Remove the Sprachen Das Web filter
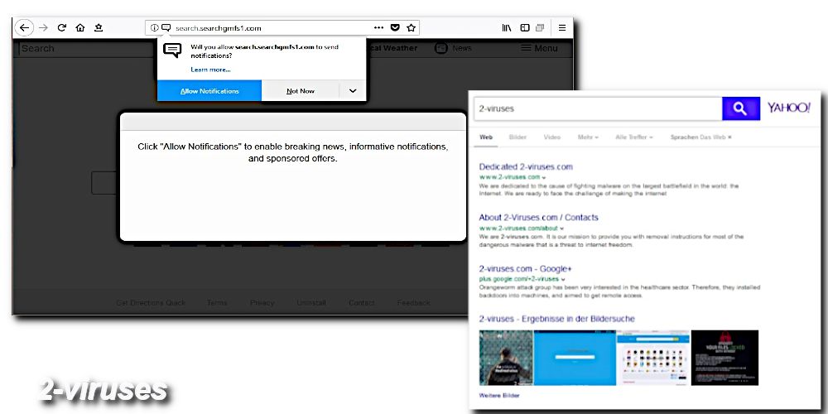 click(729, 137)
